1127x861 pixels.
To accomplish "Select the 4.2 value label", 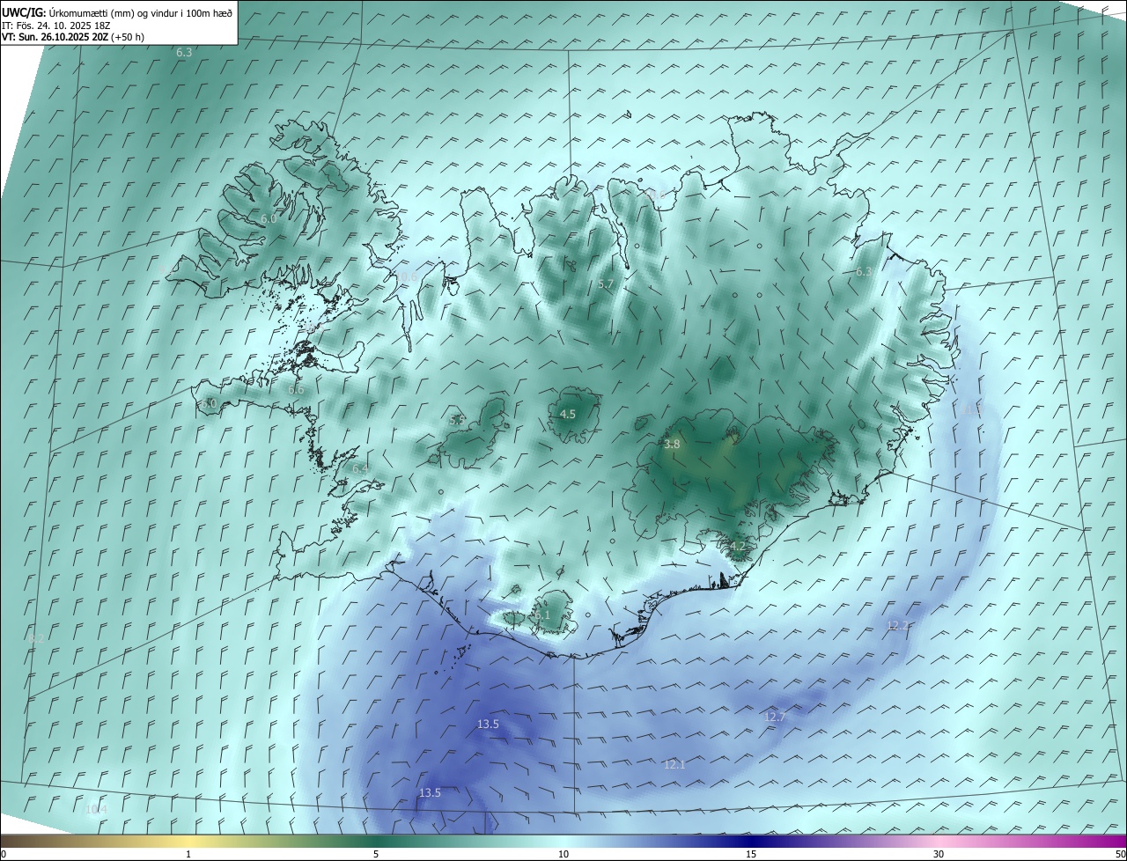I will coord(738,546).
